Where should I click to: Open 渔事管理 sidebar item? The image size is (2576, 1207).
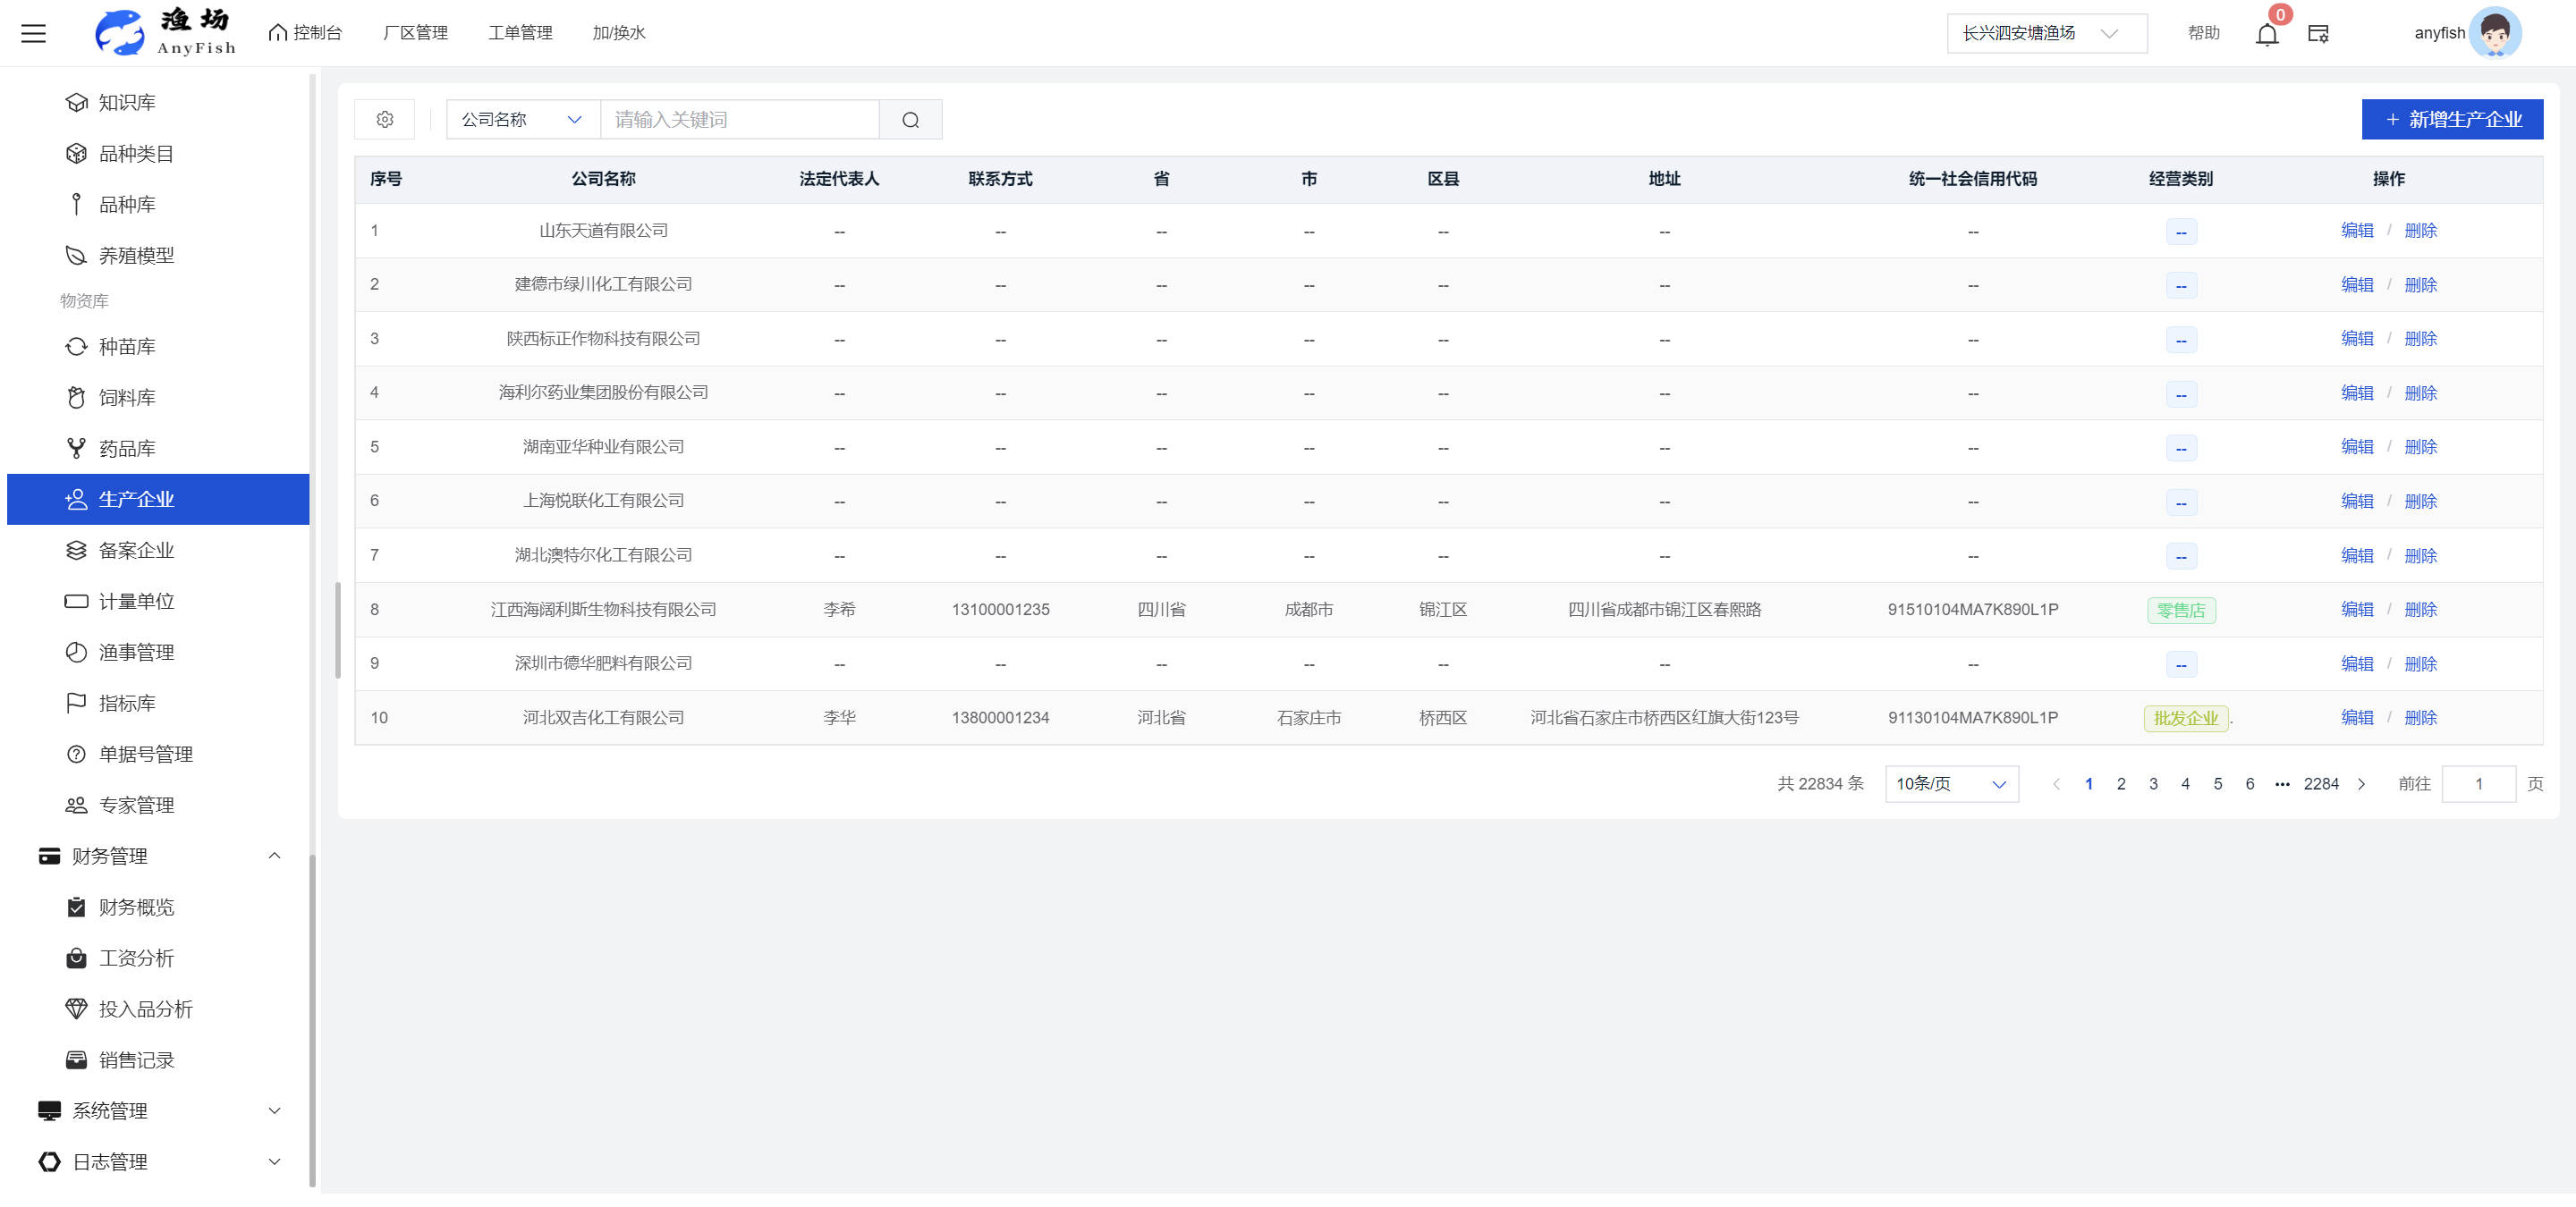coord(136,653)
